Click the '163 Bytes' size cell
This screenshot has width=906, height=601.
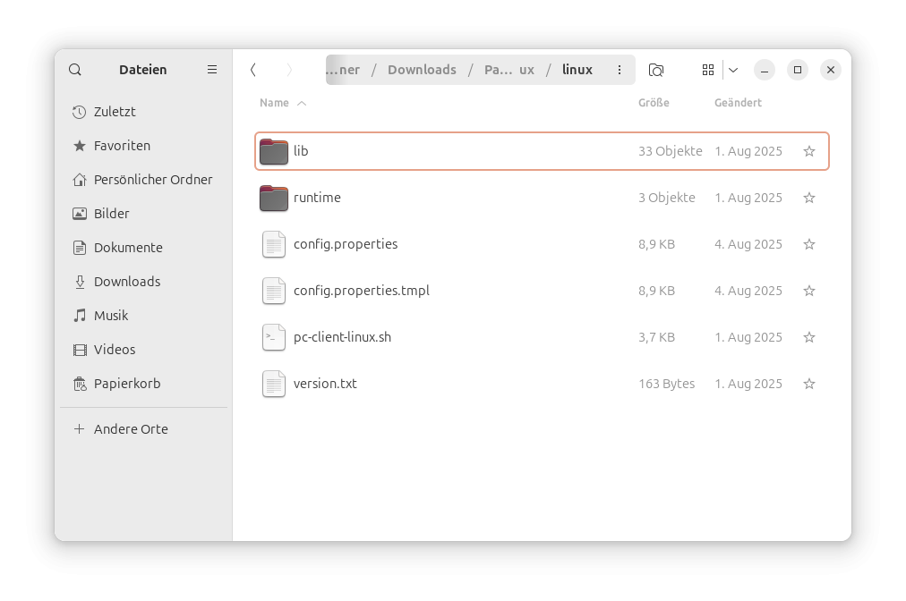(x=667, y=384)
